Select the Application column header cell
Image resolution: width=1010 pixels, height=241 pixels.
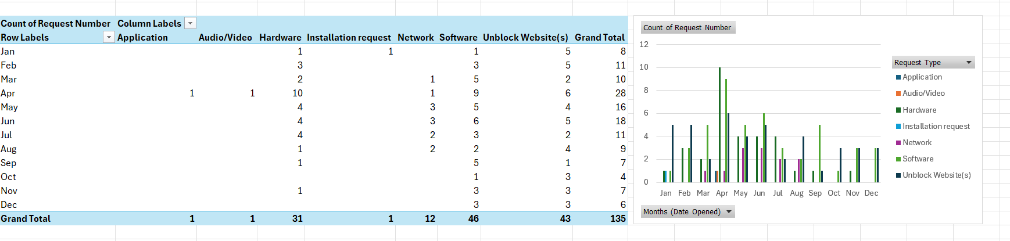[156, 37]
